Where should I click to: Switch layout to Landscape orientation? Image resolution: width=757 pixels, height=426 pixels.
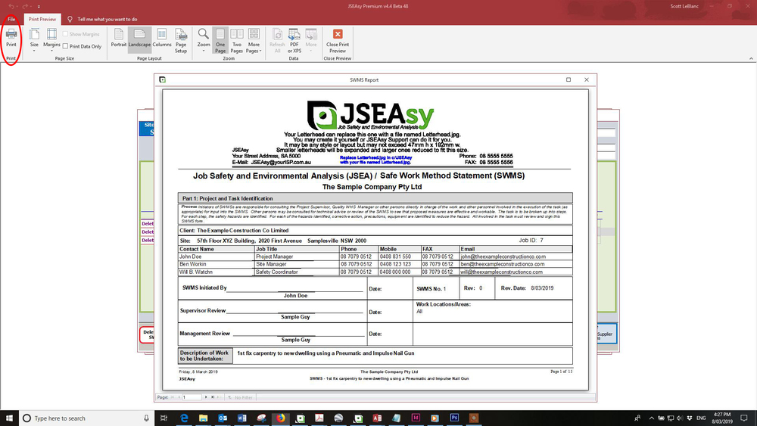click(139, 38)
